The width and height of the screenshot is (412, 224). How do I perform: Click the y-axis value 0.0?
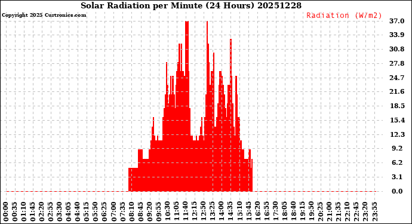click(397, 191)
